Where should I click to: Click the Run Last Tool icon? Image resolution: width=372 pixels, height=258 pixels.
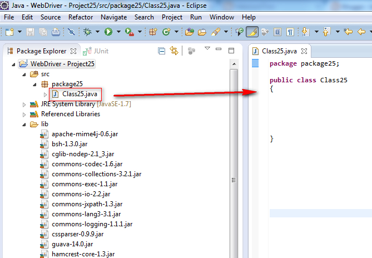tap(130, 32)
